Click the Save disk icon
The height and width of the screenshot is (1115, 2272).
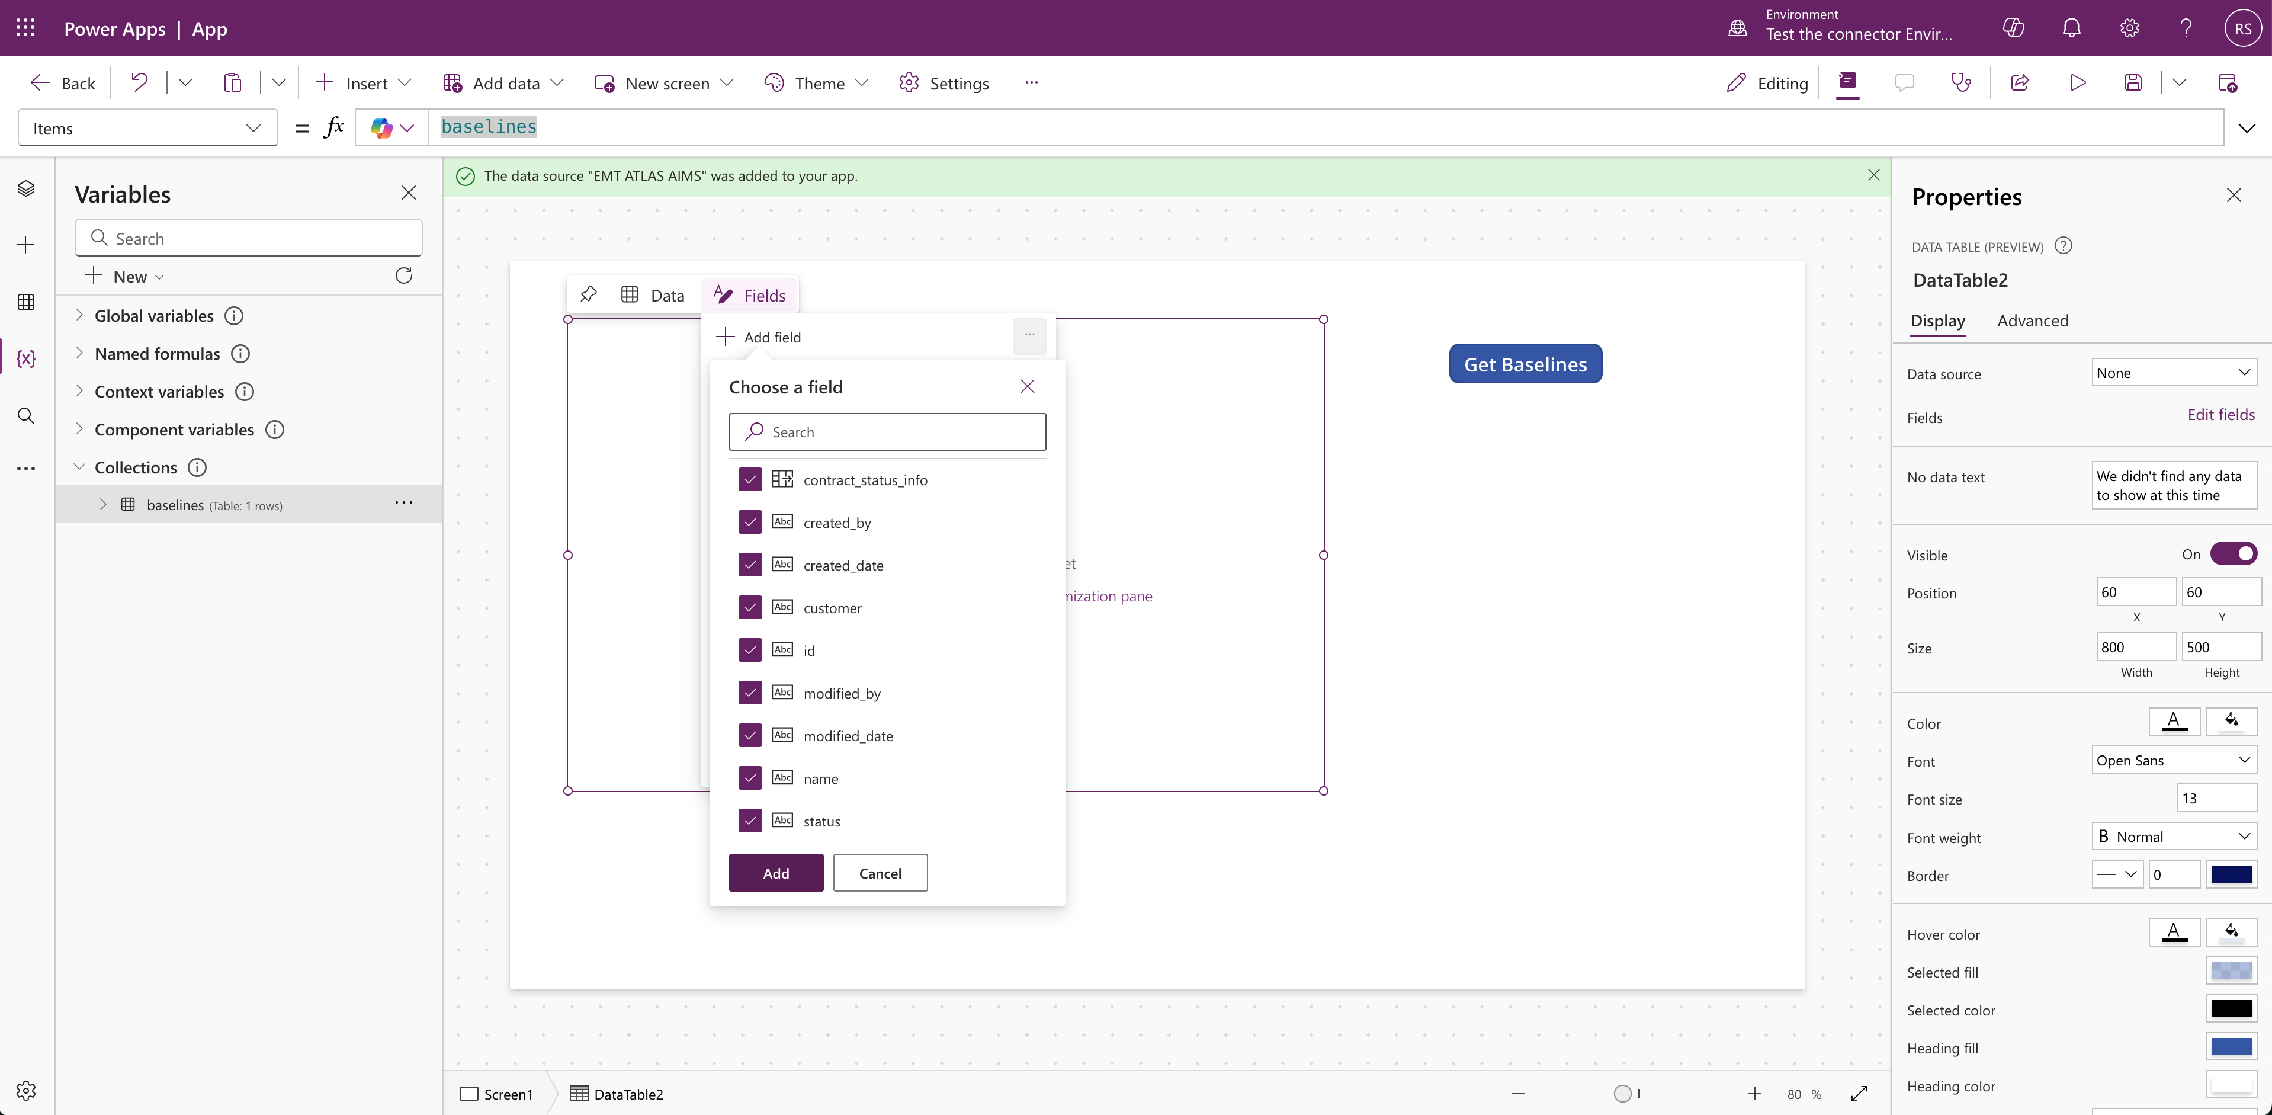[2133, 83]
